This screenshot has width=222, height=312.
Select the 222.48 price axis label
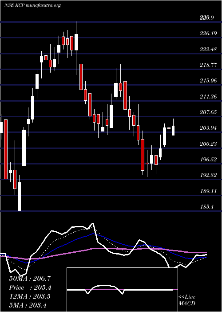coord(208,49)
